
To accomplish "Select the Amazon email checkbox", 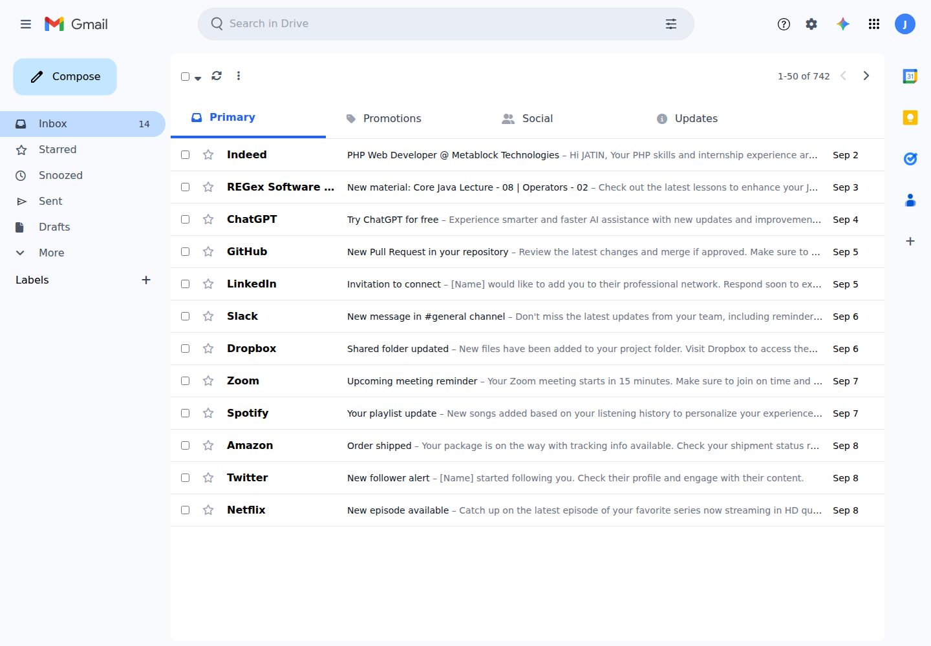I will tap(186, 445).
